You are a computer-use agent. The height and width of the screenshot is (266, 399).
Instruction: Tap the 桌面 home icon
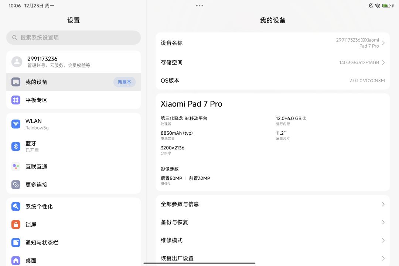pyautogui.click(x=16, y=260)
